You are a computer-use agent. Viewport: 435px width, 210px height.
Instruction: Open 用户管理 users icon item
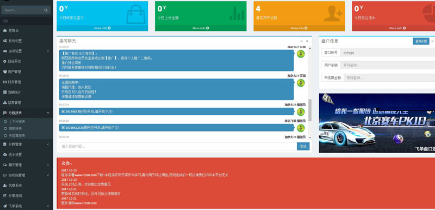point(5,71)
